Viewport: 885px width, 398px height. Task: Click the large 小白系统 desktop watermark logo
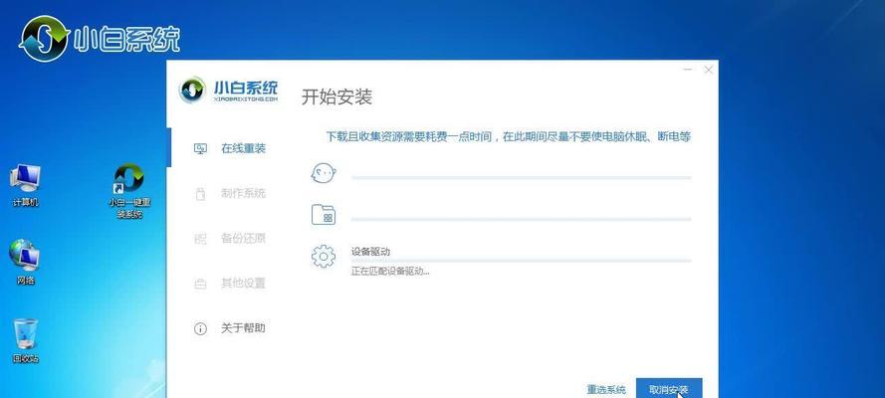coord(100,39)
